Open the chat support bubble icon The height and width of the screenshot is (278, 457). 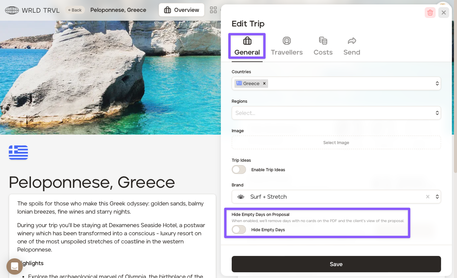[15, 266]
